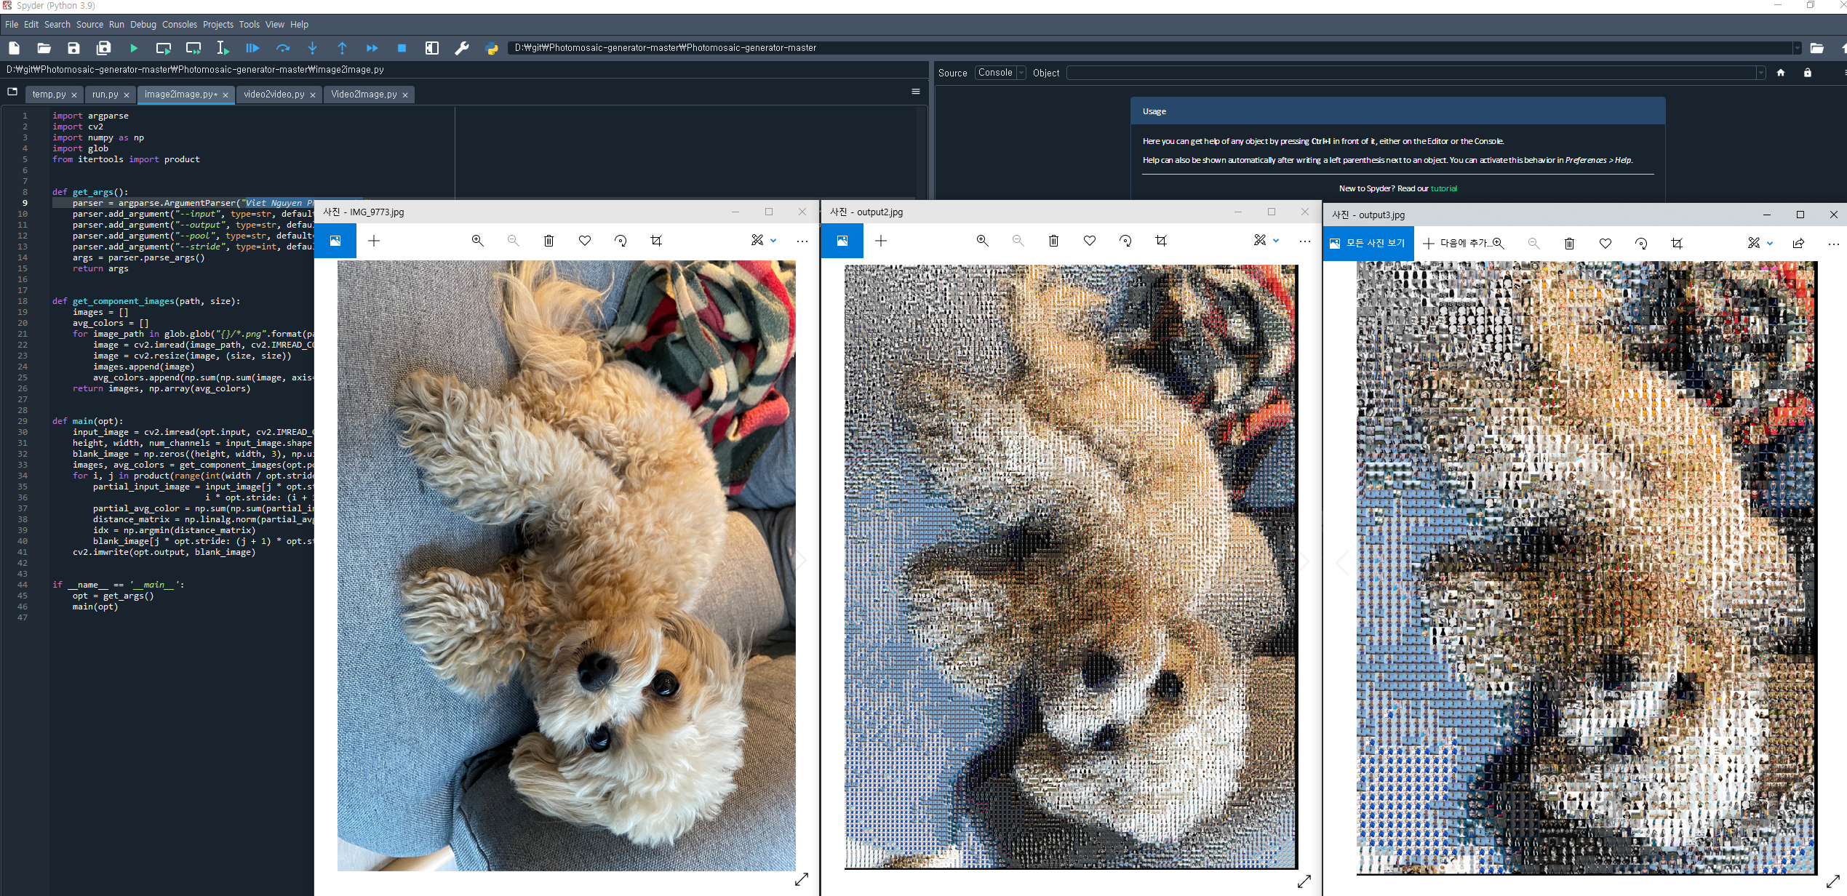The image size is (1847, 896).
Task: Open Preferences with the wrench icon
Action: point(461,48)
